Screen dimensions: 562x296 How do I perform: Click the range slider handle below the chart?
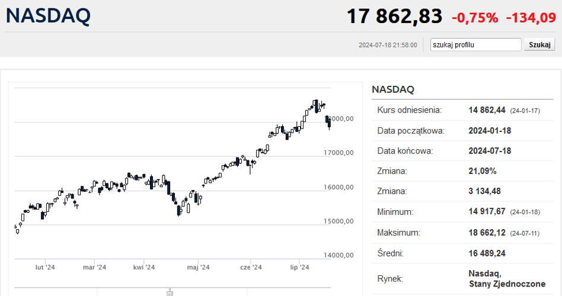click(170, 292)
